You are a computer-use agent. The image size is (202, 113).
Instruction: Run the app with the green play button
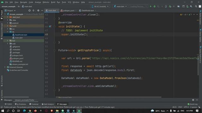click(151, 6)
